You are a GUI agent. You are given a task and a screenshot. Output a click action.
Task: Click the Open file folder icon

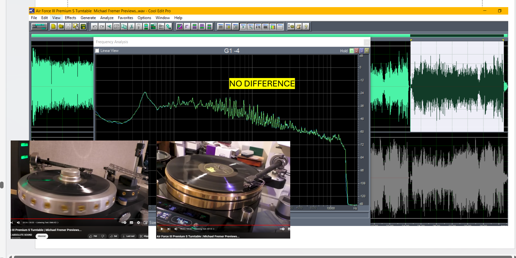tap(61, 27)
